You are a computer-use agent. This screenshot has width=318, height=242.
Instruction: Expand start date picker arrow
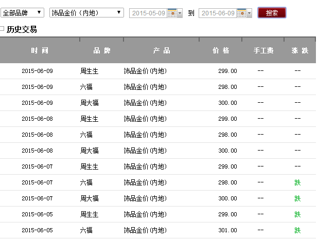180,13
